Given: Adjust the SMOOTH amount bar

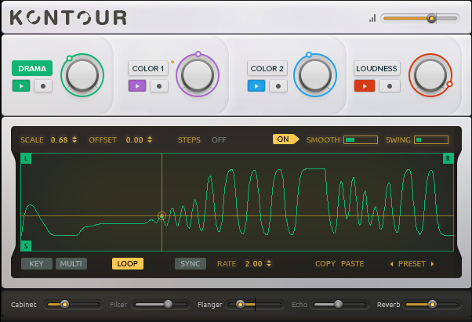Looking at the screenshot, I should click(361, 139).
